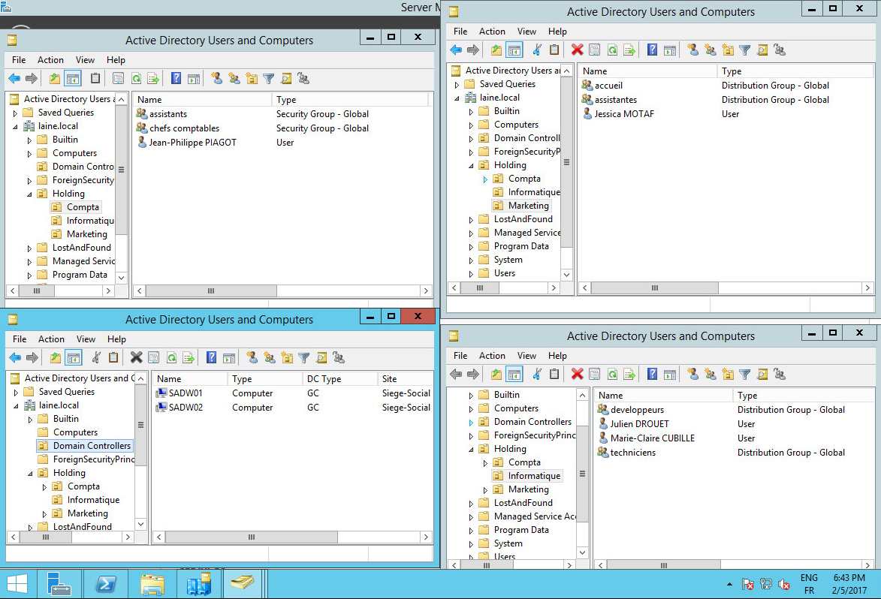This screenshot has height=599, width=881.
Task: Click the red Delete icon in the window listing Julien DROUET
Action: tap(577, 375)
